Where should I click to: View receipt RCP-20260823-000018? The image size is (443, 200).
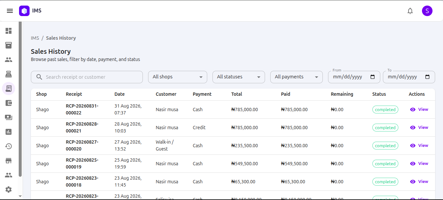[419, 182]
